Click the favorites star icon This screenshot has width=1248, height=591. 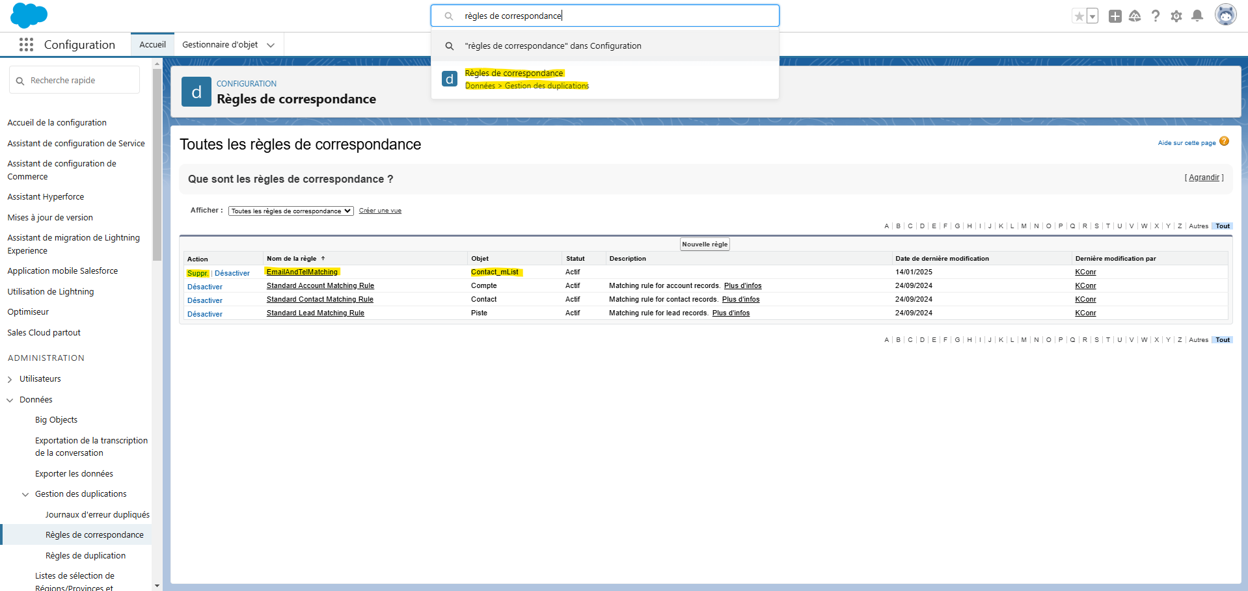[1079, 16]
